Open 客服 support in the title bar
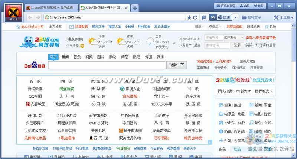Viewport: 297px width, 159px height. click(245, 6)
